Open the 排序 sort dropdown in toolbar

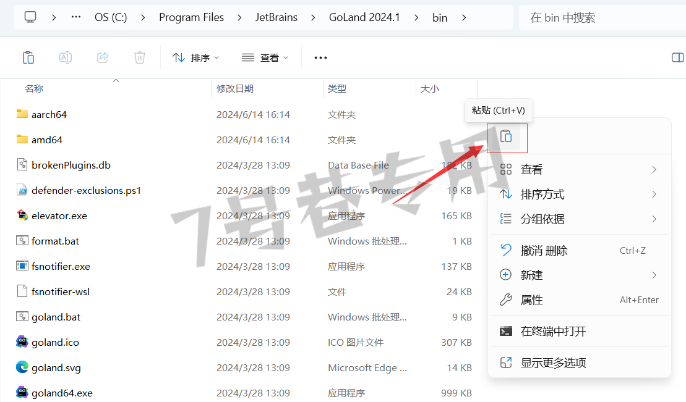[195, 57]
